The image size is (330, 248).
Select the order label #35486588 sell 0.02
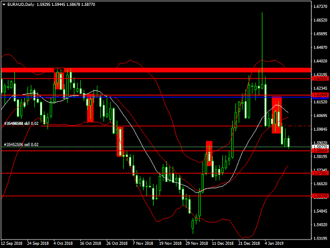pos(21,123)
